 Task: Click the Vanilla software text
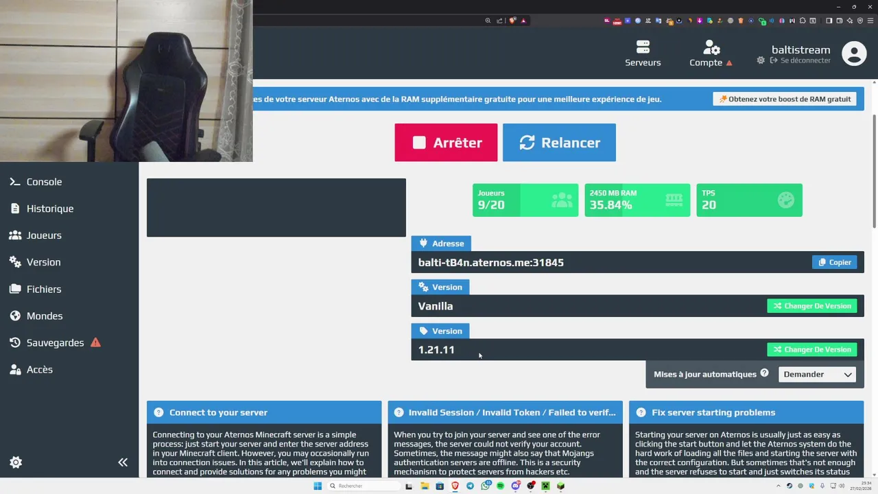click(x=436, y=306)
